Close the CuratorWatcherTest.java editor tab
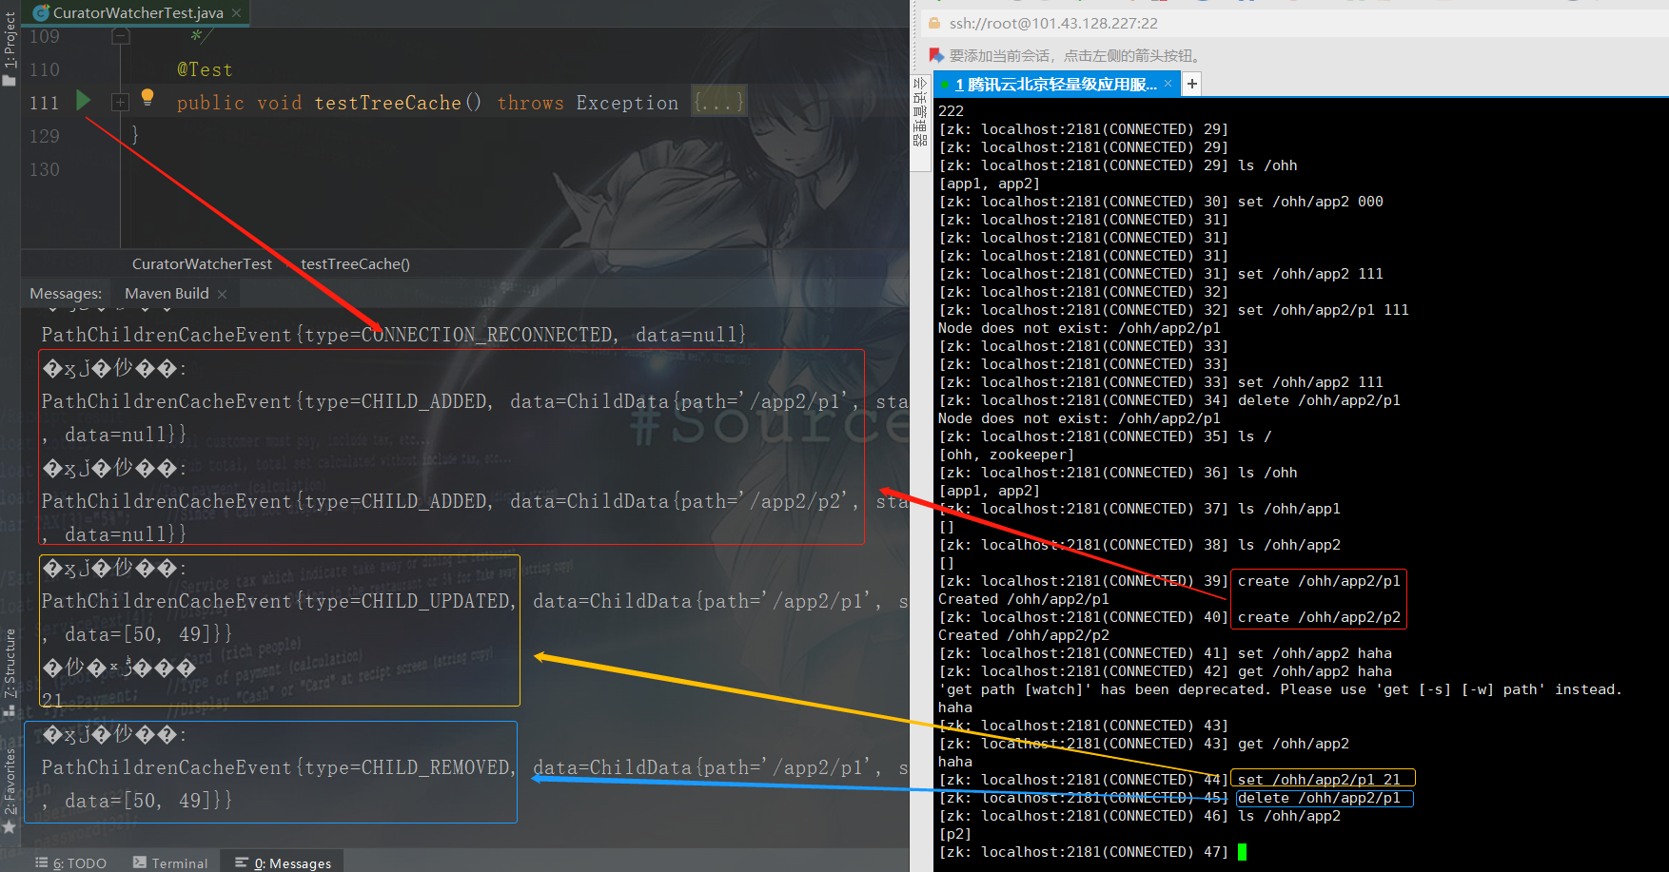 click(x=237, y=13)
